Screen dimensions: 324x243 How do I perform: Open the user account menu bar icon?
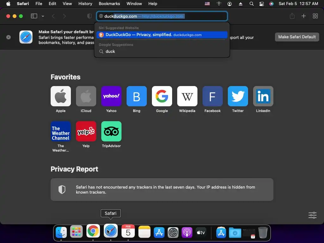[x=230, y=4]
